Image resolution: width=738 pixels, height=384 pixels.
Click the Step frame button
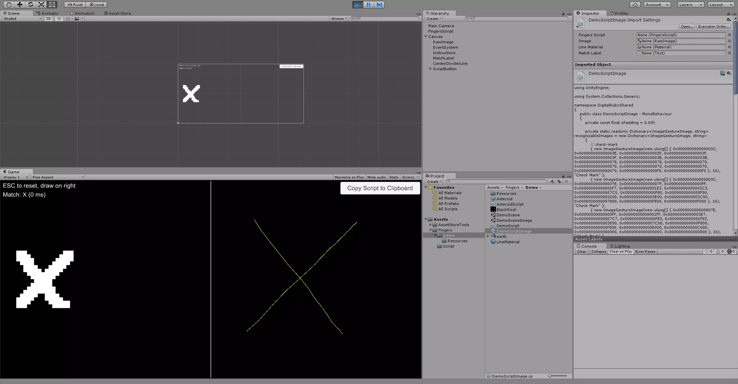(x=379, y=4)
